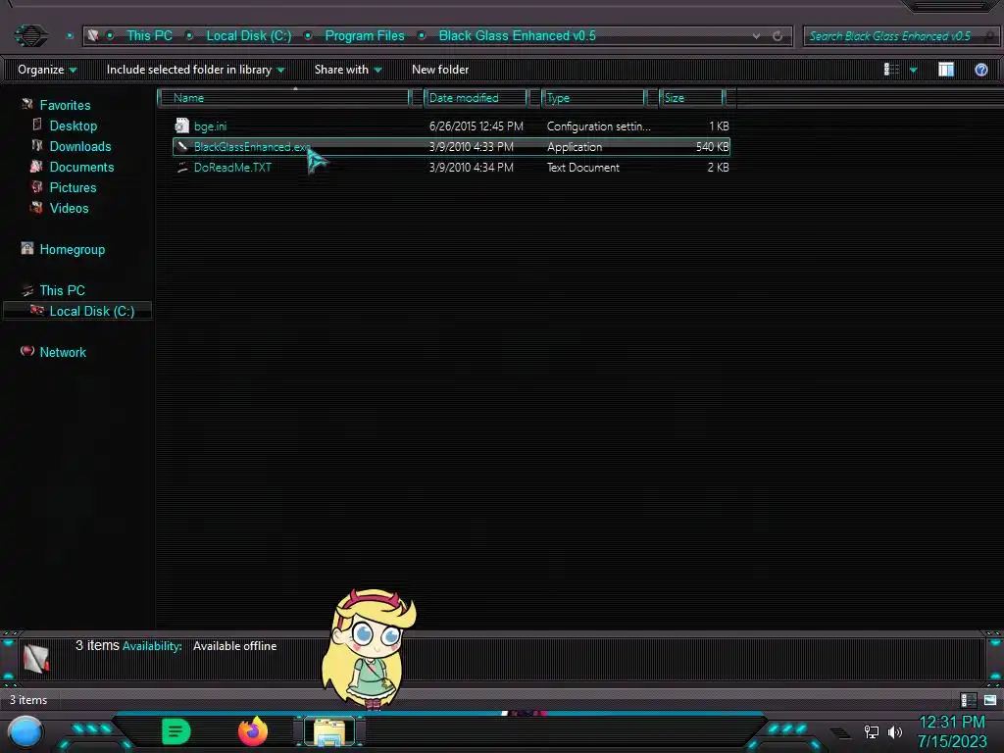Click the 6/26/2015 12:45 PM date cell
Viewport: 1004px width, 753px height.
pyautogui.click(x=476, y=126)
